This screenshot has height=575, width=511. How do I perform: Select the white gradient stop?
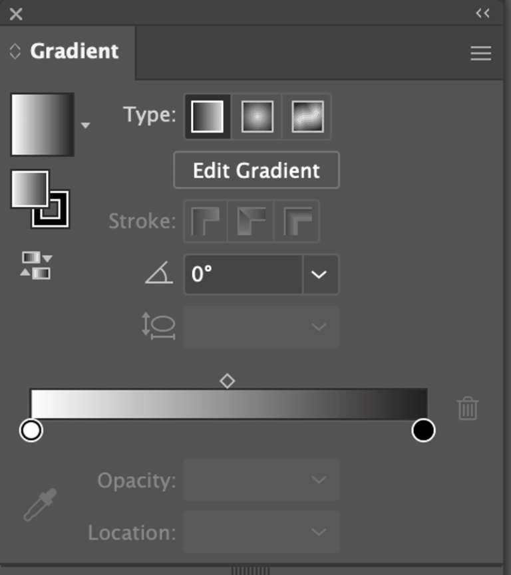pyautogui.click(x=31, y=431)
